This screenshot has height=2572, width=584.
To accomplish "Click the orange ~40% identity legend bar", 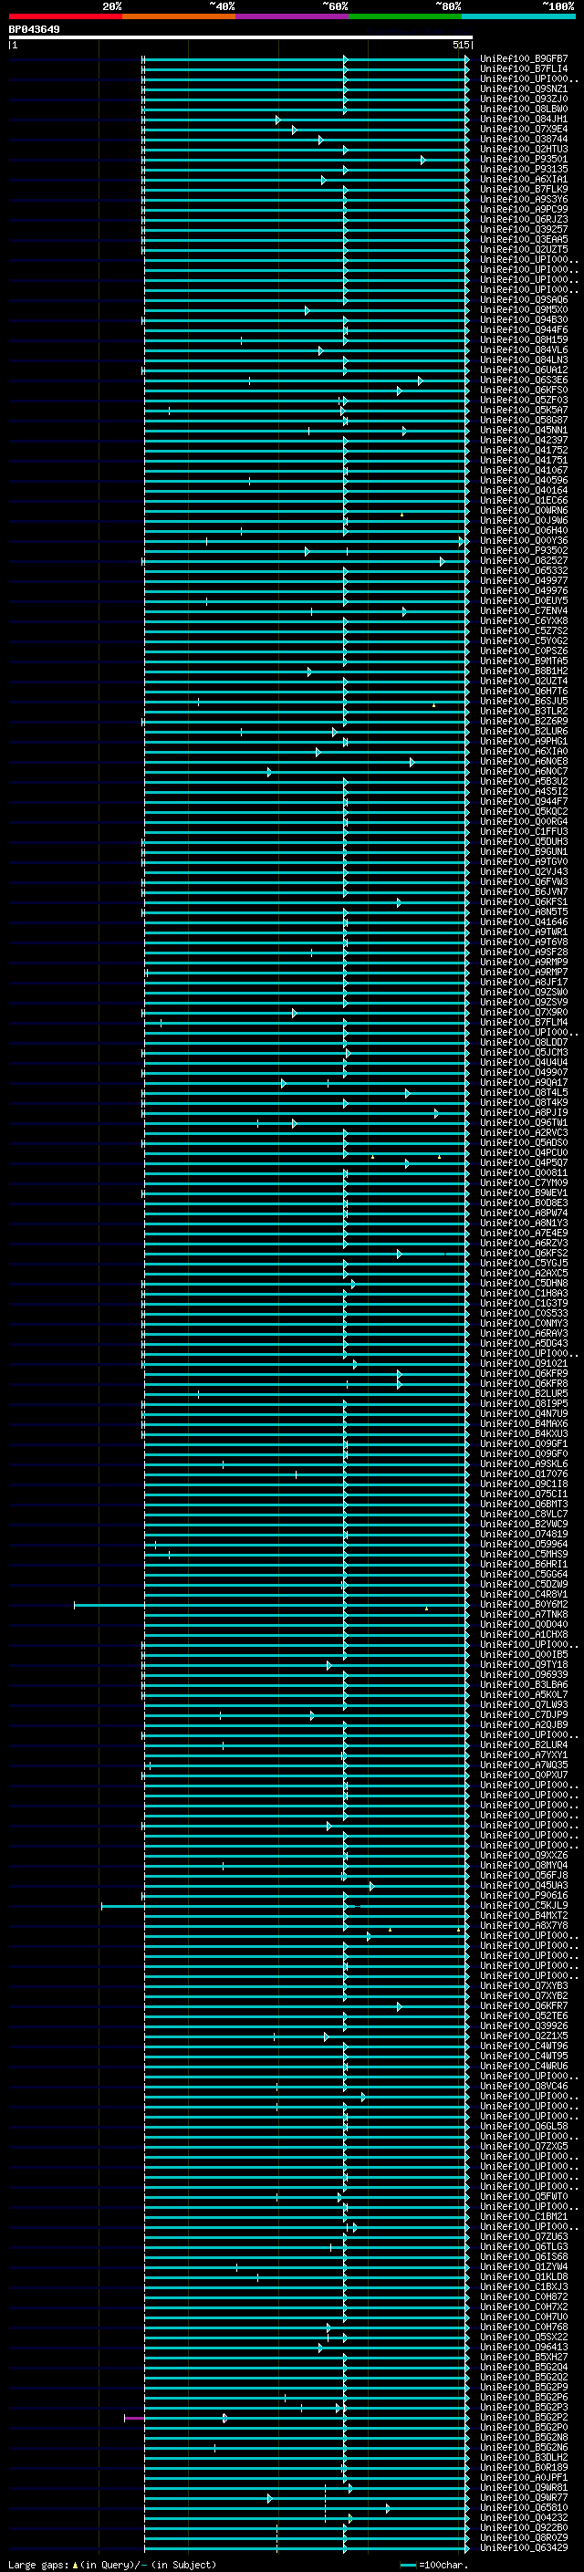I will pos(179,17).
